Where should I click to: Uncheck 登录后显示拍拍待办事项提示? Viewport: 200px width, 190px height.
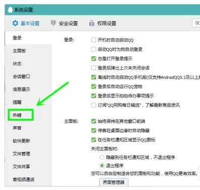[x=93, y=96]
